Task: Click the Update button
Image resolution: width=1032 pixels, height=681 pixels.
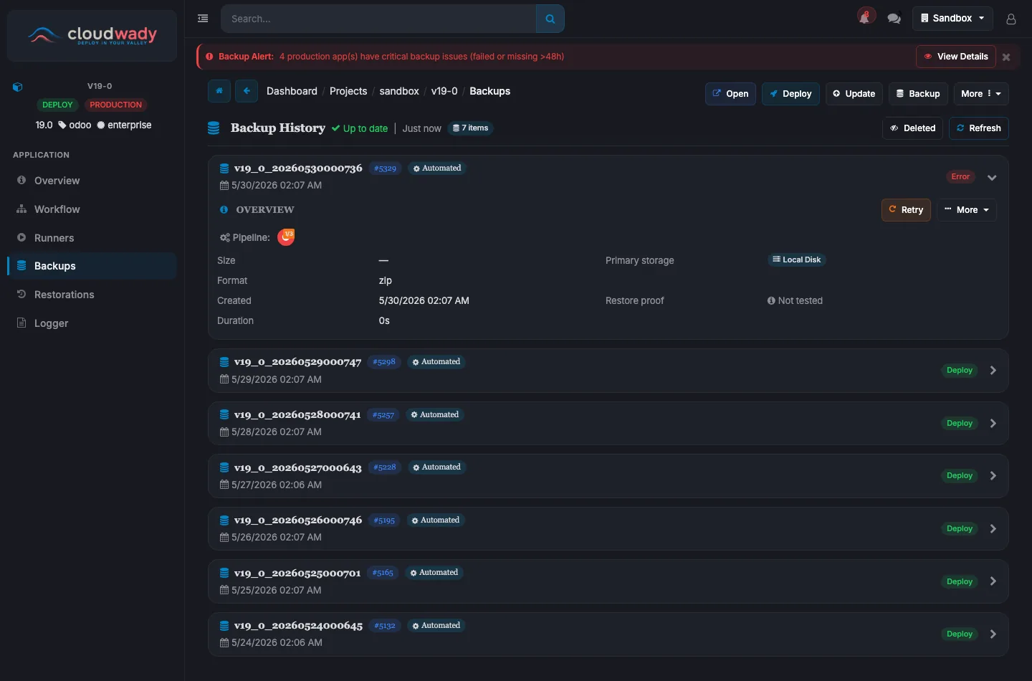Action: click(854, 94)
